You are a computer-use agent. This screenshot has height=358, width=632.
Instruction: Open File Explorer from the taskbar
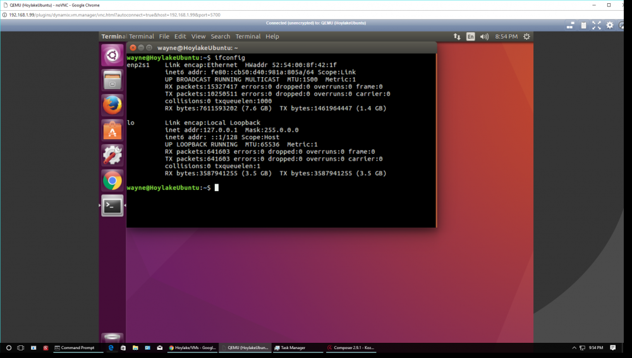(135, 348)
